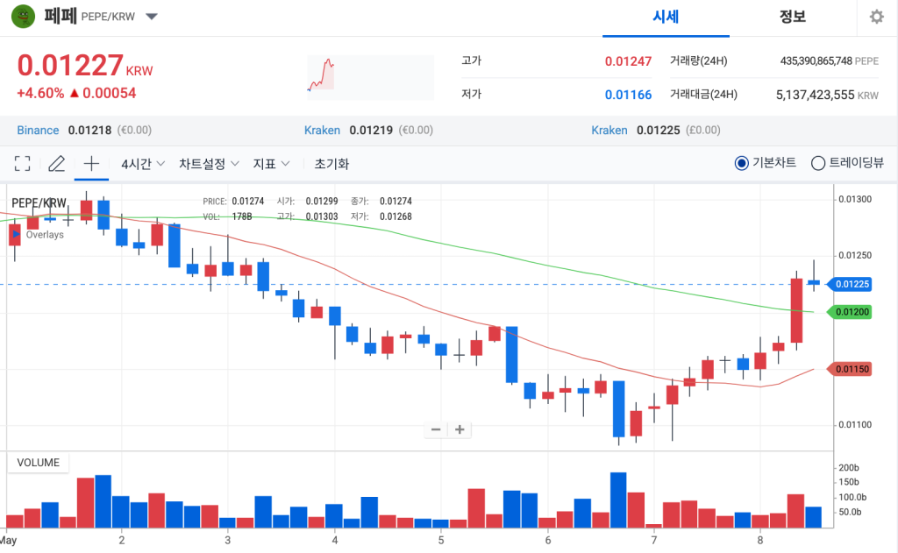Open settings via the gear icon
898x553 pixels.
[876, 17]
